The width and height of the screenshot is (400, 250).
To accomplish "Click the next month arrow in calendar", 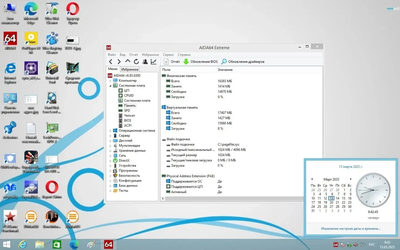I will click(x=351, y=179).
